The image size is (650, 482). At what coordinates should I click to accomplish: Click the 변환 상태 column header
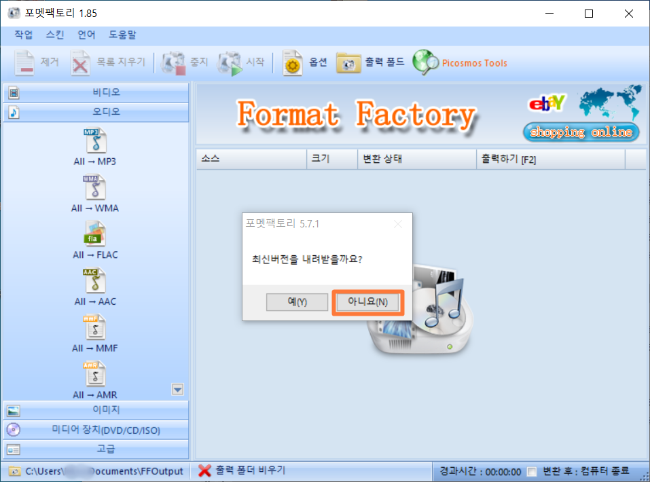[x=417, y=159]
